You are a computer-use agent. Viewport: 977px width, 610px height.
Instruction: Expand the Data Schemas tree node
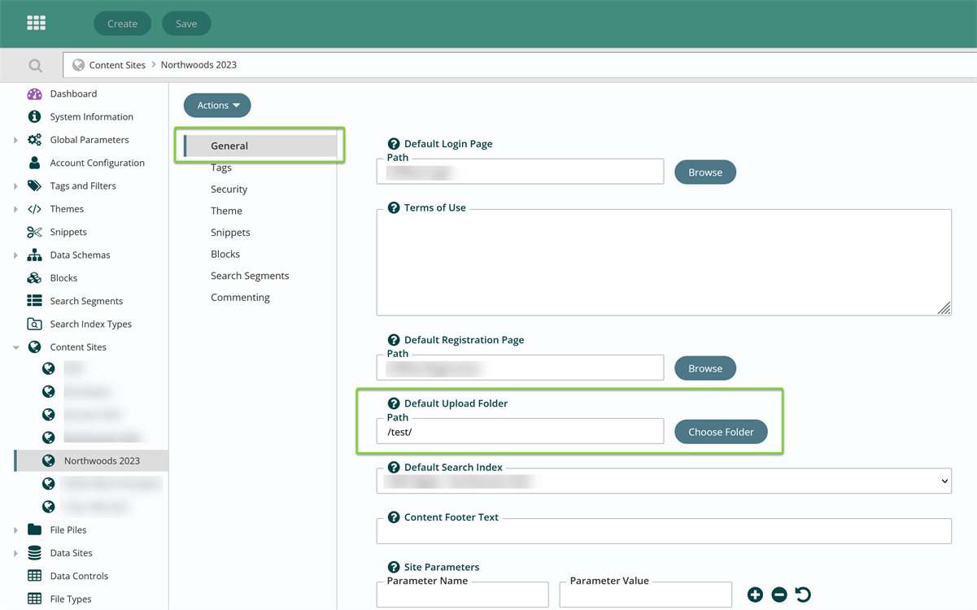pyautogui.click(x=15, y=255)
